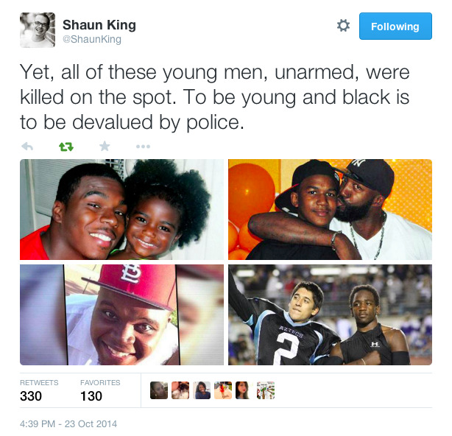The width and height of the screenshot is (452, 436).
Task: View the 330 retweets list
Action: click(x=39, y=391)
